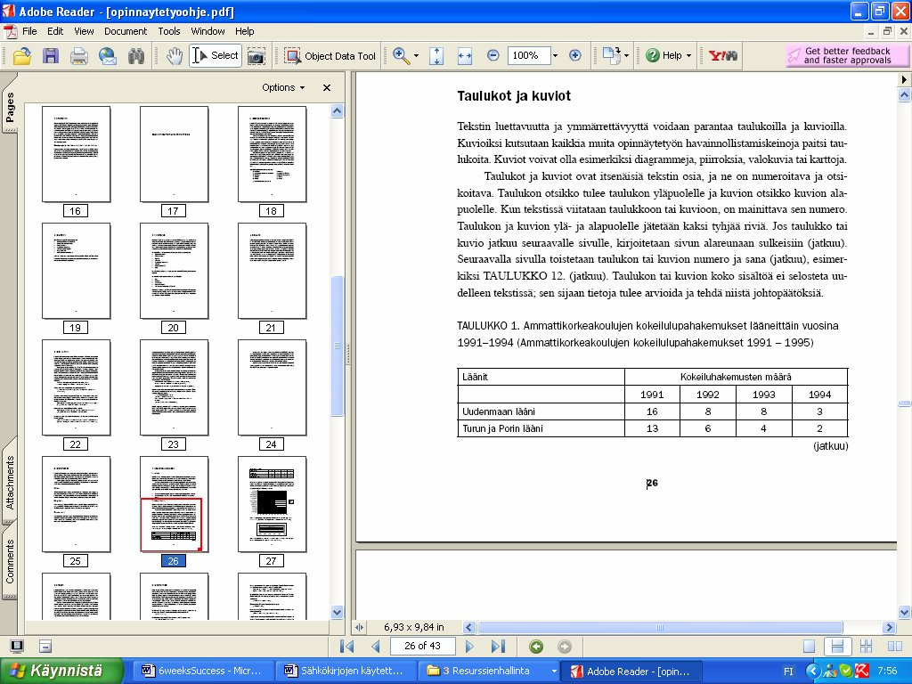Click the zoom percentage field showing 100%

click(x=528, y=56)
